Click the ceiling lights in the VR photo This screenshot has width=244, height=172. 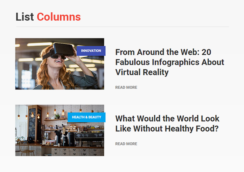[40, 44]
